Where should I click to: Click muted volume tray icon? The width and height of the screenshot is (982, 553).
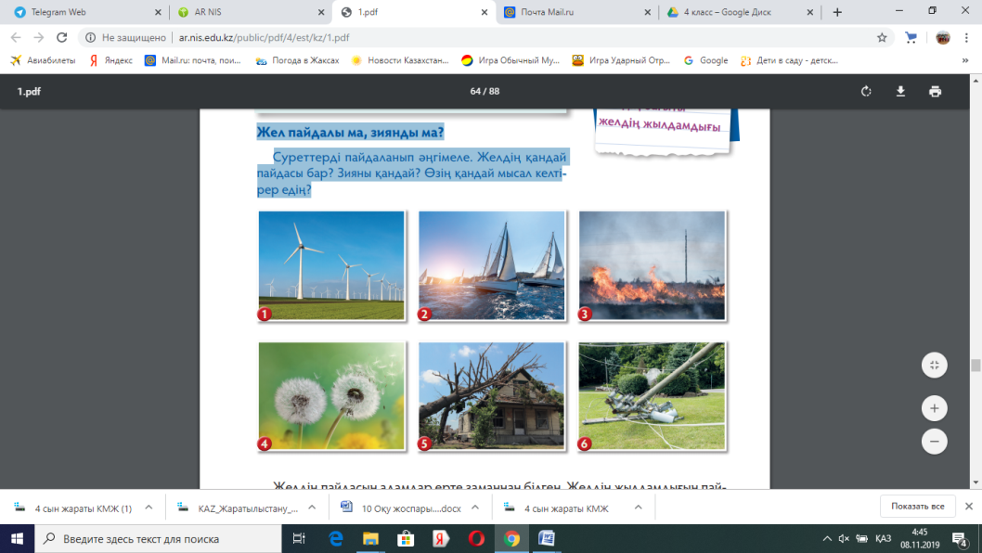click(844, 538)
